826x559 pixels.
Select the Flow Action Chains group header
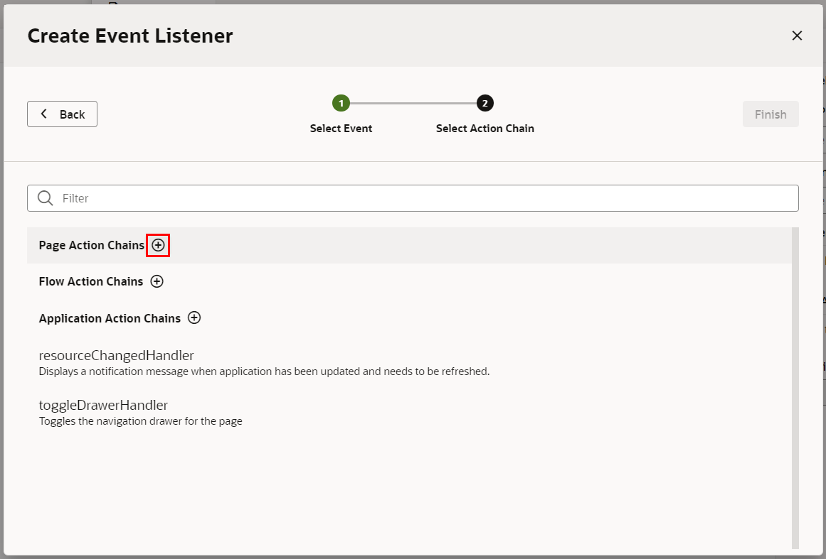point(90,281)
